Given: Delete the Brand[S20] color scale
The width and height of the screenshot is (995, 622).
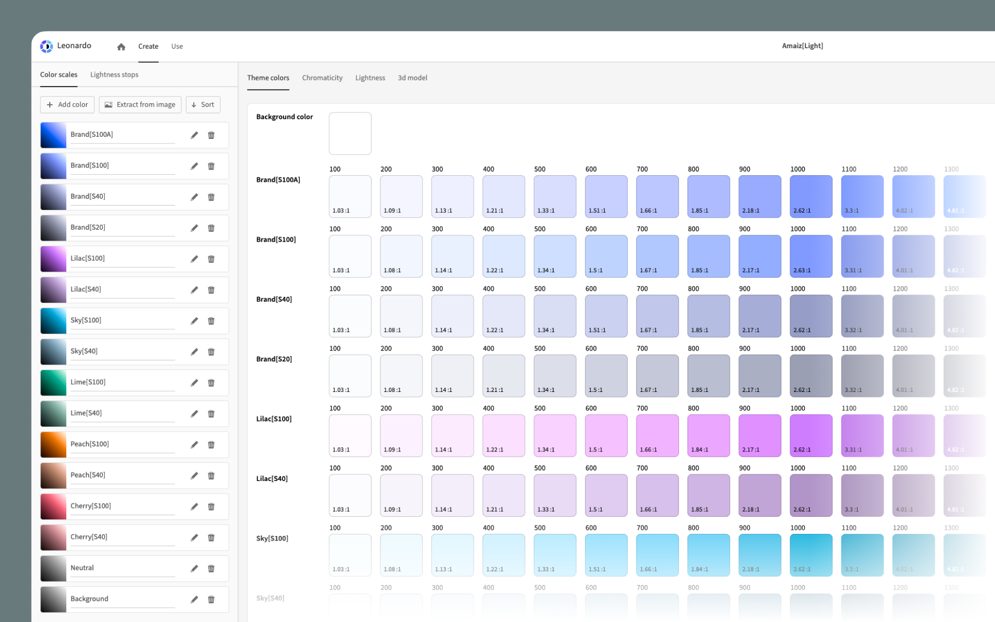Looking at the screenshot, I should tap(211, 228).
